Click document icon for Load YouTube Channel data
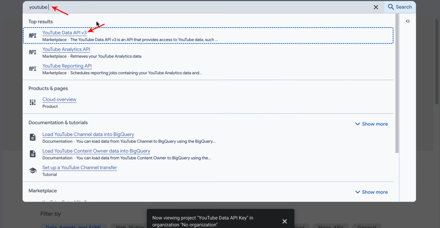The width and height of the screenshot is (440, 228). (33, 137)
